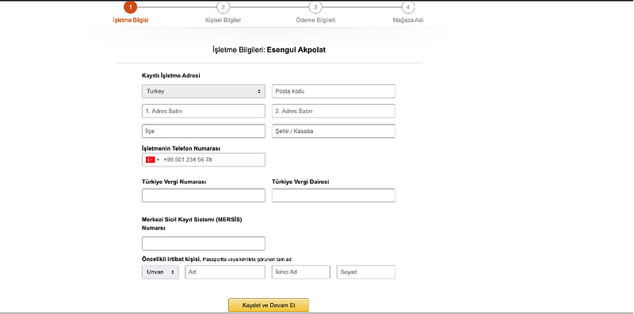Open the Unvan title dropdown
634x314 pixels.
click(x=160, y=272)
